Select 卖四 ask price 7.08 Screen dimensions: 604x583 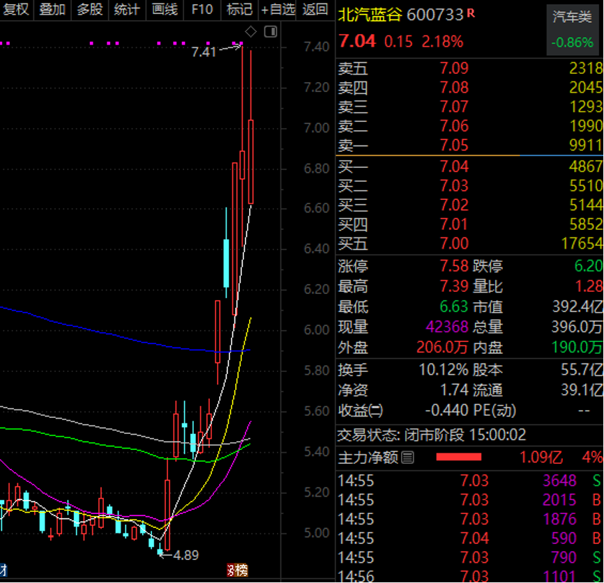click(455, 88)
